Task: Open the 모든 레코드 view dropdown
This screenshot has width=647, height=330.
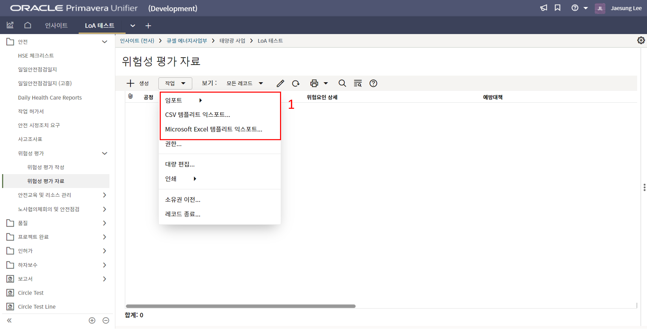Action: tap(244, 84)
